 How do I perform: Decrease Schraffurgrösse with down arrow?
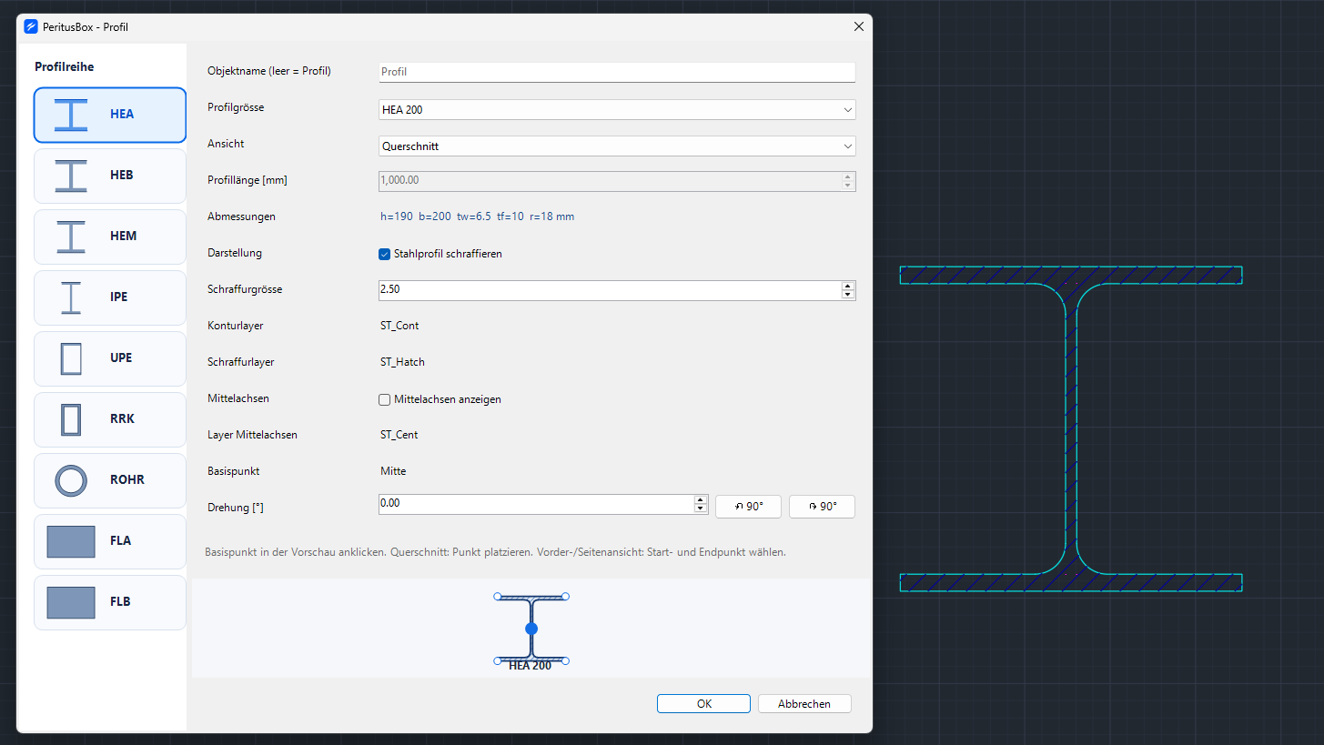coord(848,295)
